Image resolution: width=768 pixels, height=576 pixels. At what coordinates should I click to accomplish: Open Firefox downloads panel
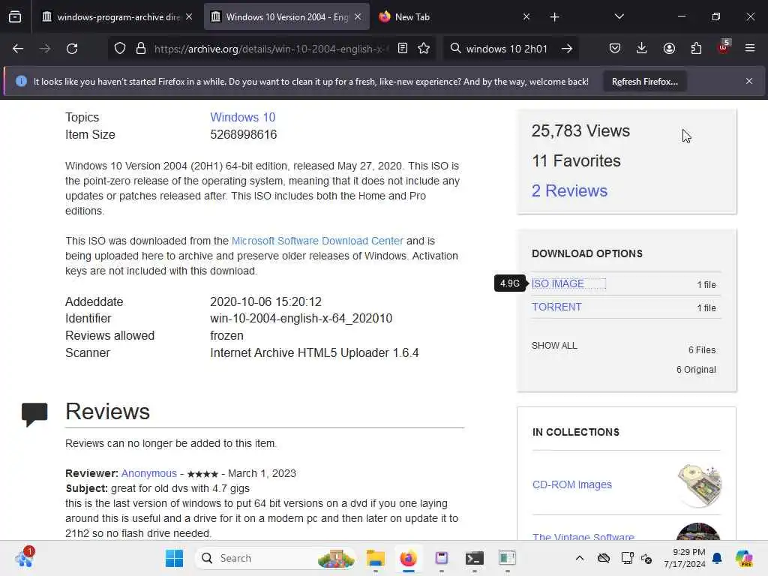click(642, 48)
